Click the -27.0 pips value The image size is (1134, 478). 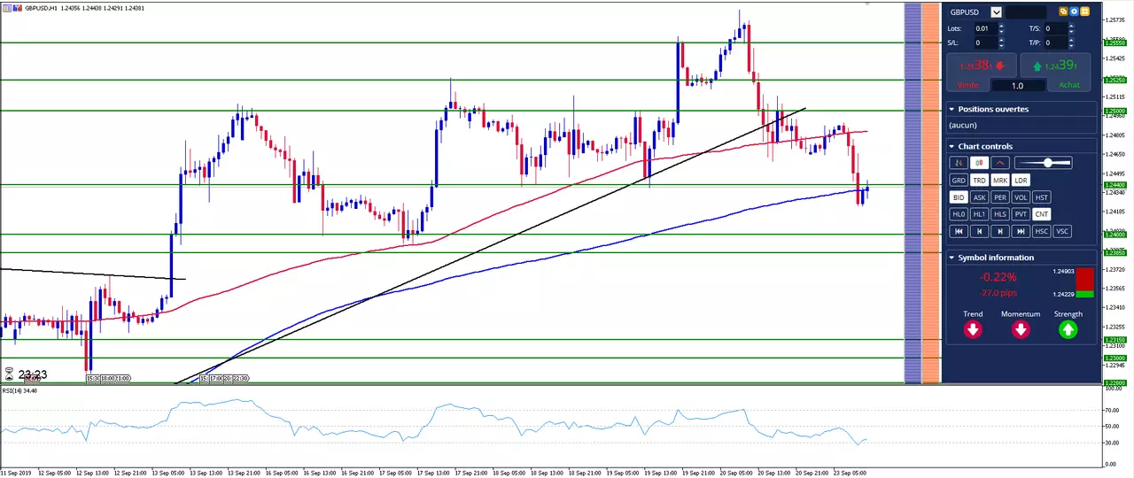[x=998, y=293]
